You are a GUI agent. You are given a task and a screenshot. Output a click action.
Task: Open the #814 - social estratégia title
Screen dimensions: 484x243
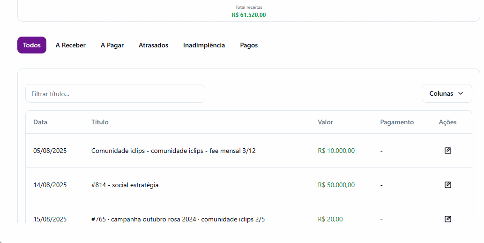coord(125,185)
